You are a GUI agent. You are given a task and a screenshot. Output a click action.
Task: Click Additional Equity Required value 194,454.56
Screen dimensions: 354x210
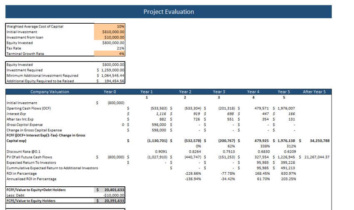pyautogui.click(x=114, y=81)
